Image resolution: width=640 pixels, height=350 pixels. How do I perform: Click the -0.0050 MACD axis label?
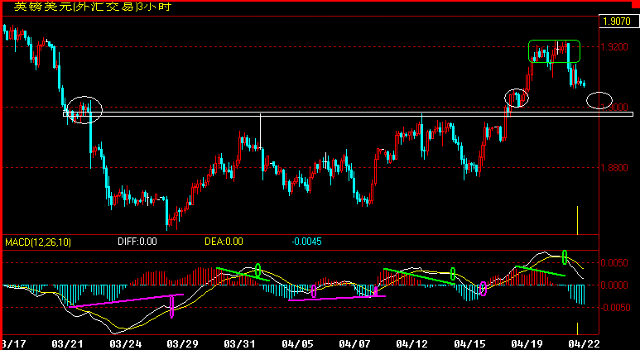[614, 308]
